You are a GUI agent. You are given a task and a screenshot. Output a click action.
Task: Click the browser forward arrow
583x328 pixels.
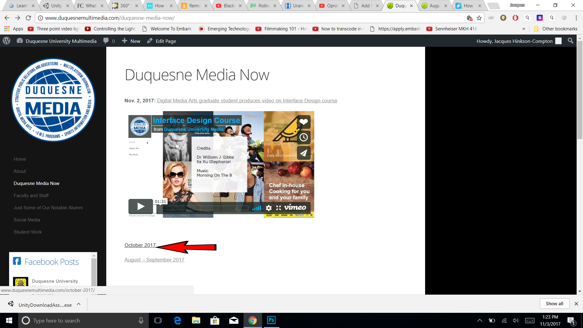pyautogui.click(x=18, y=18)
